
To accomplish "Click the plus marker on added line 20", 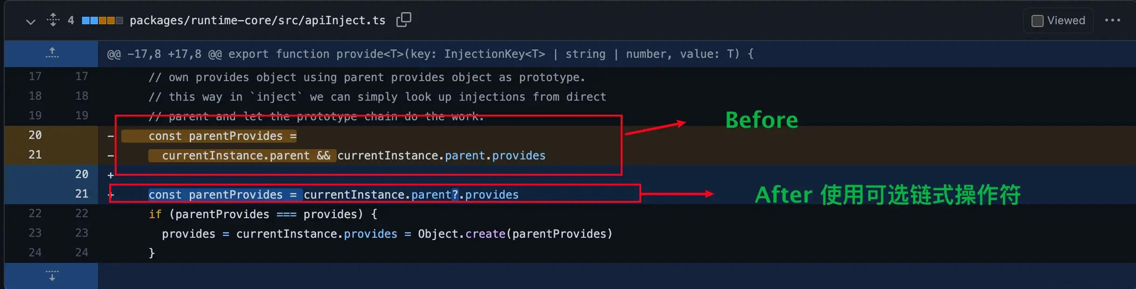I will pos(111,175).
